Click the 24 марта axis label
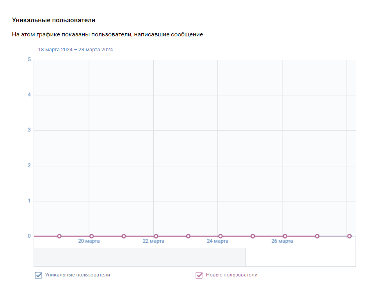Image resolution: width=368 pixels, height=287 pixels. tap(218, 241)
